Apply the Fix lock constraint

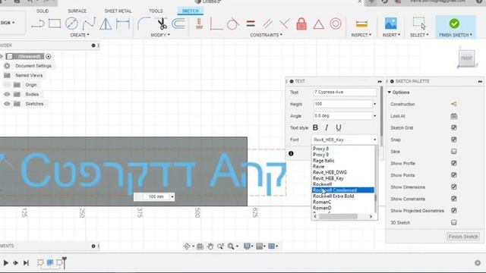point(301,24)
